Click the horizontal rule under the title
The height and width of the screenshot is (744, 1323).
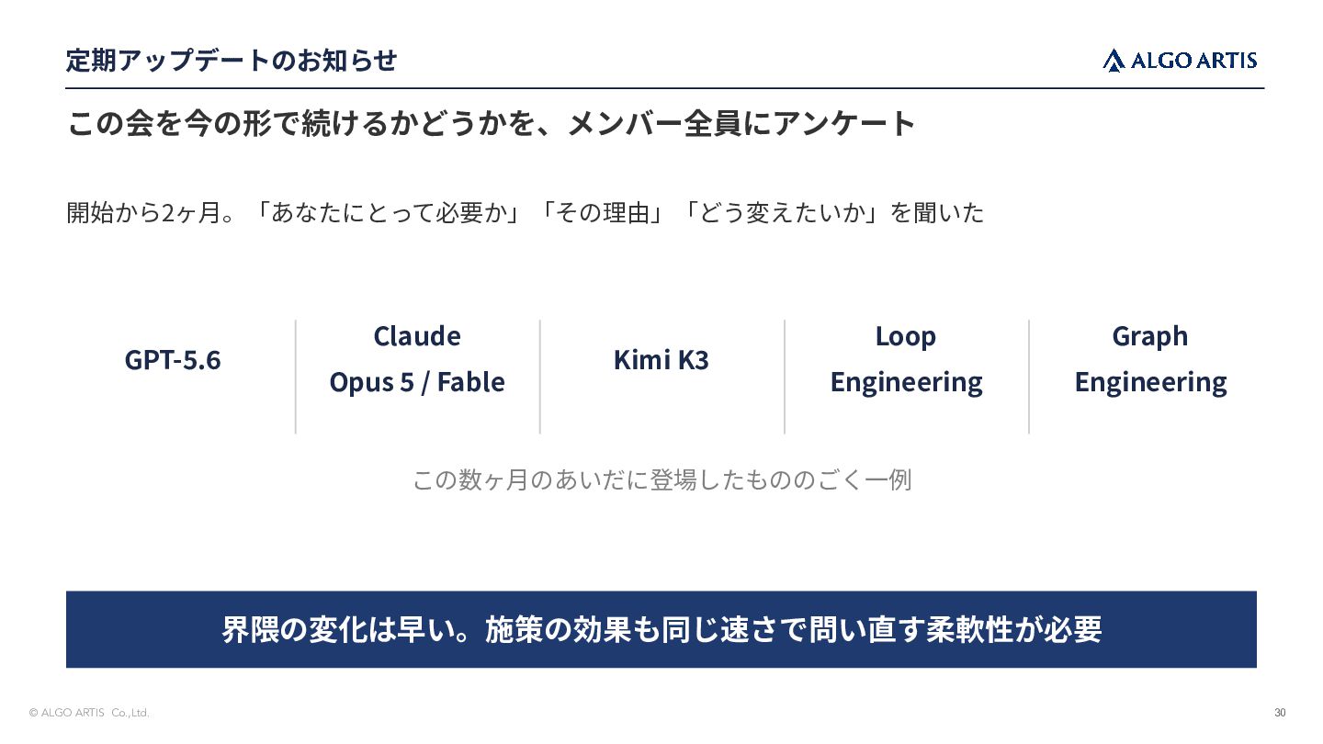click(x=665, y=88)
